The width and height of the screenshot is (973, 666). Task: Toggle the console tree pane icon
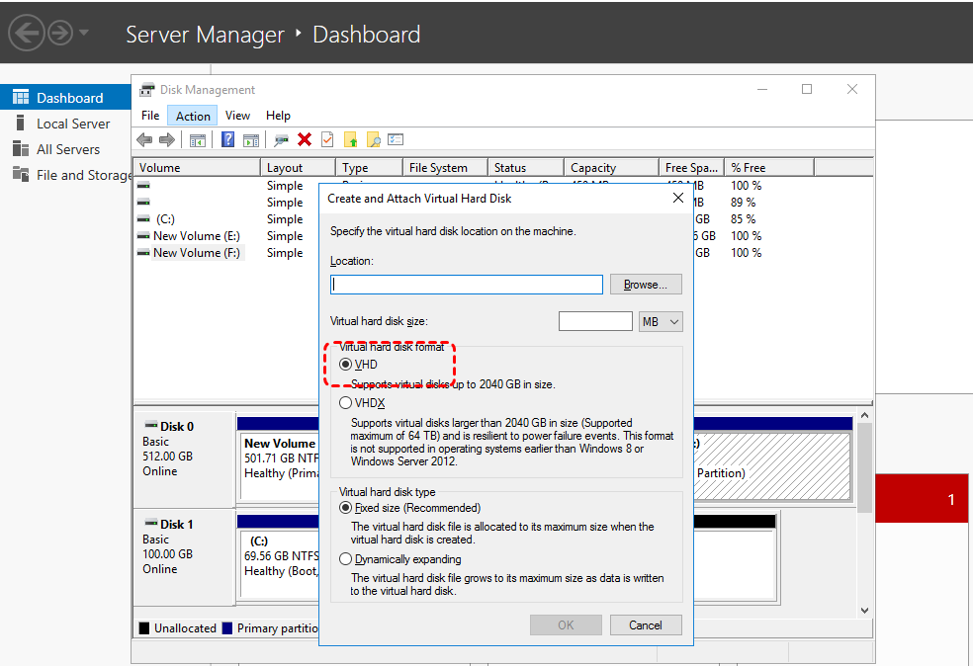197,138
